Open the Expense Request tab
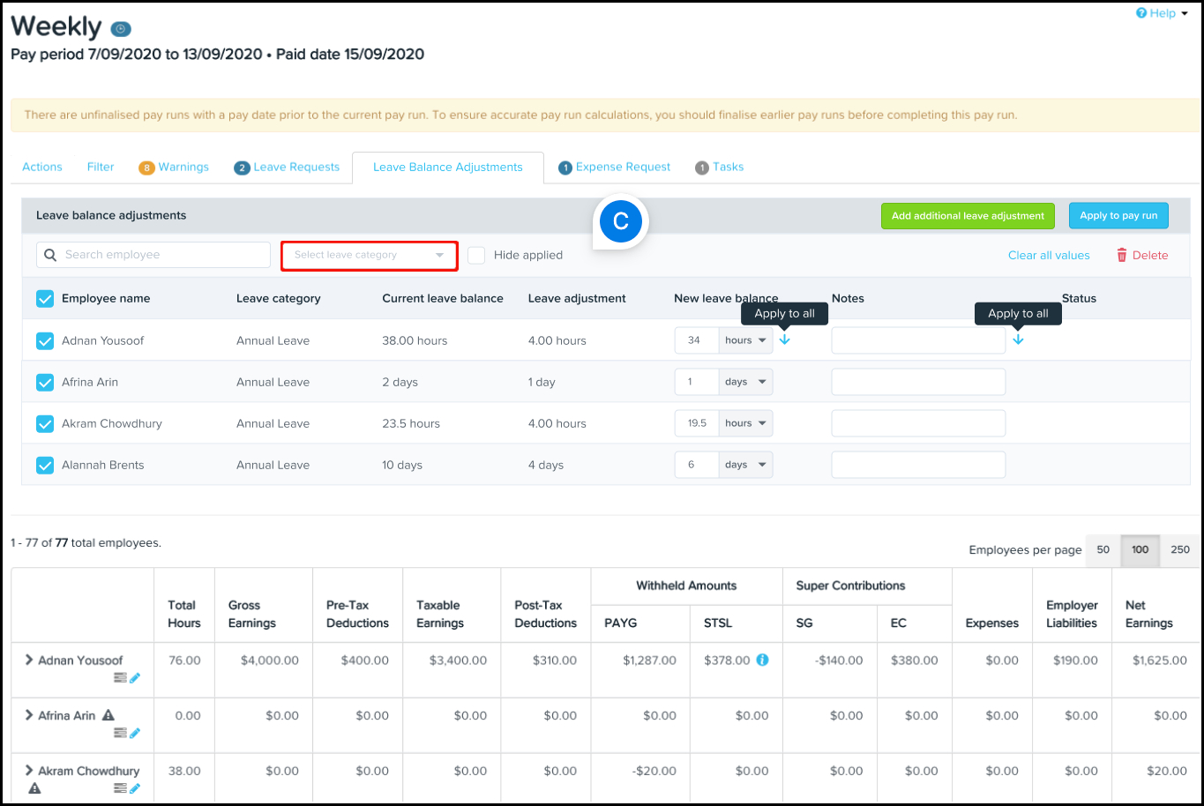Viewport: 1204px width, 806px height. tap(614, 167)
